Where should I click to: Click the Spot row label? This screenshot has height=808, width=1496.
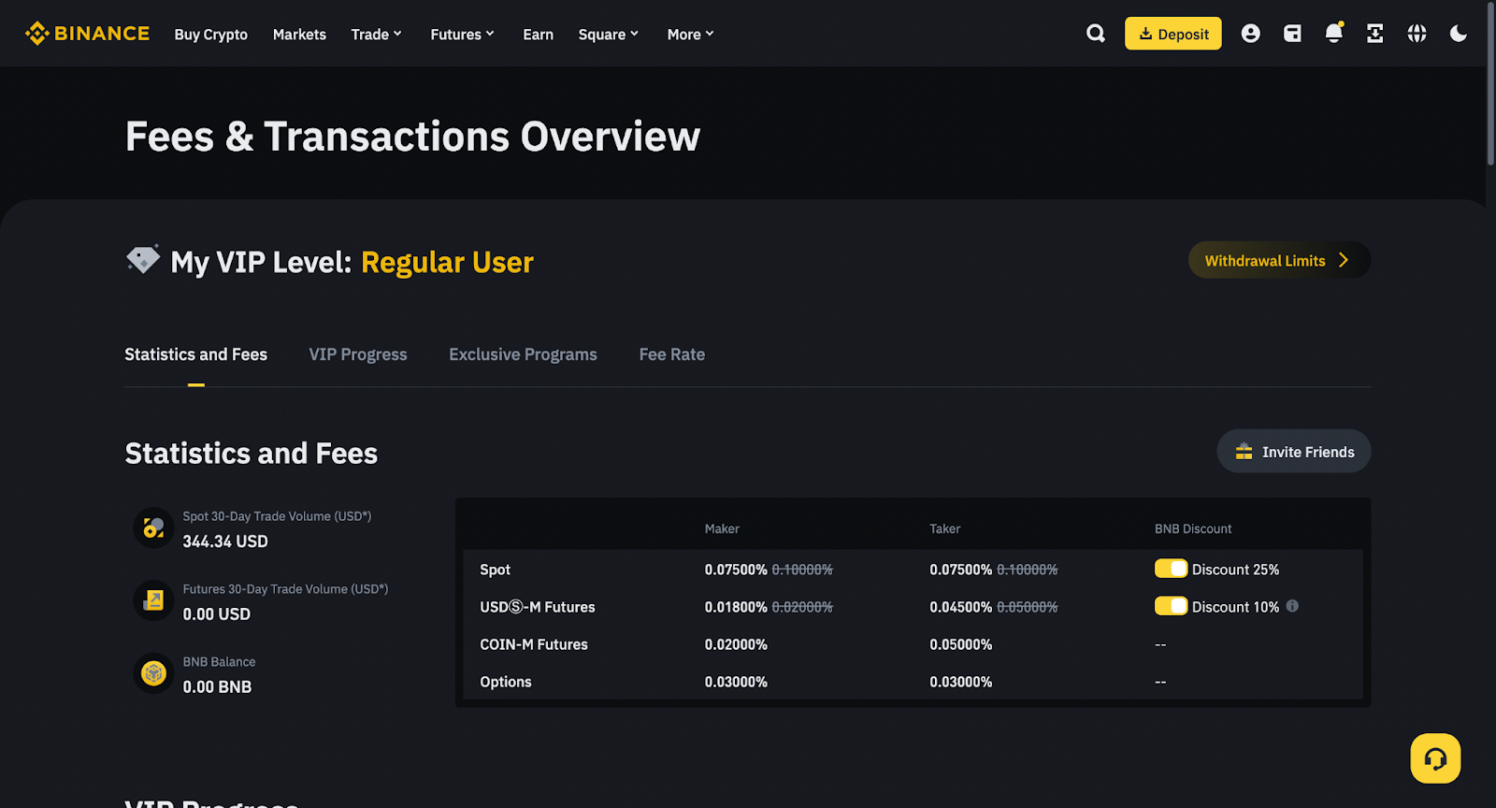(x=496, y=570)
